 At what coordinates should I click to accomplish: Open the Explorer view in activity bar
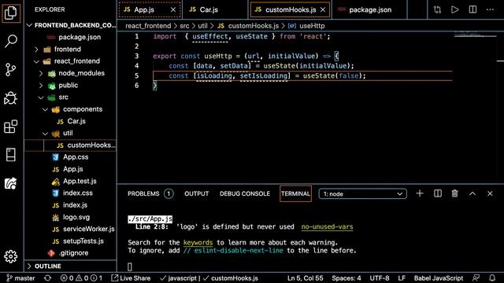pos(11,13)
